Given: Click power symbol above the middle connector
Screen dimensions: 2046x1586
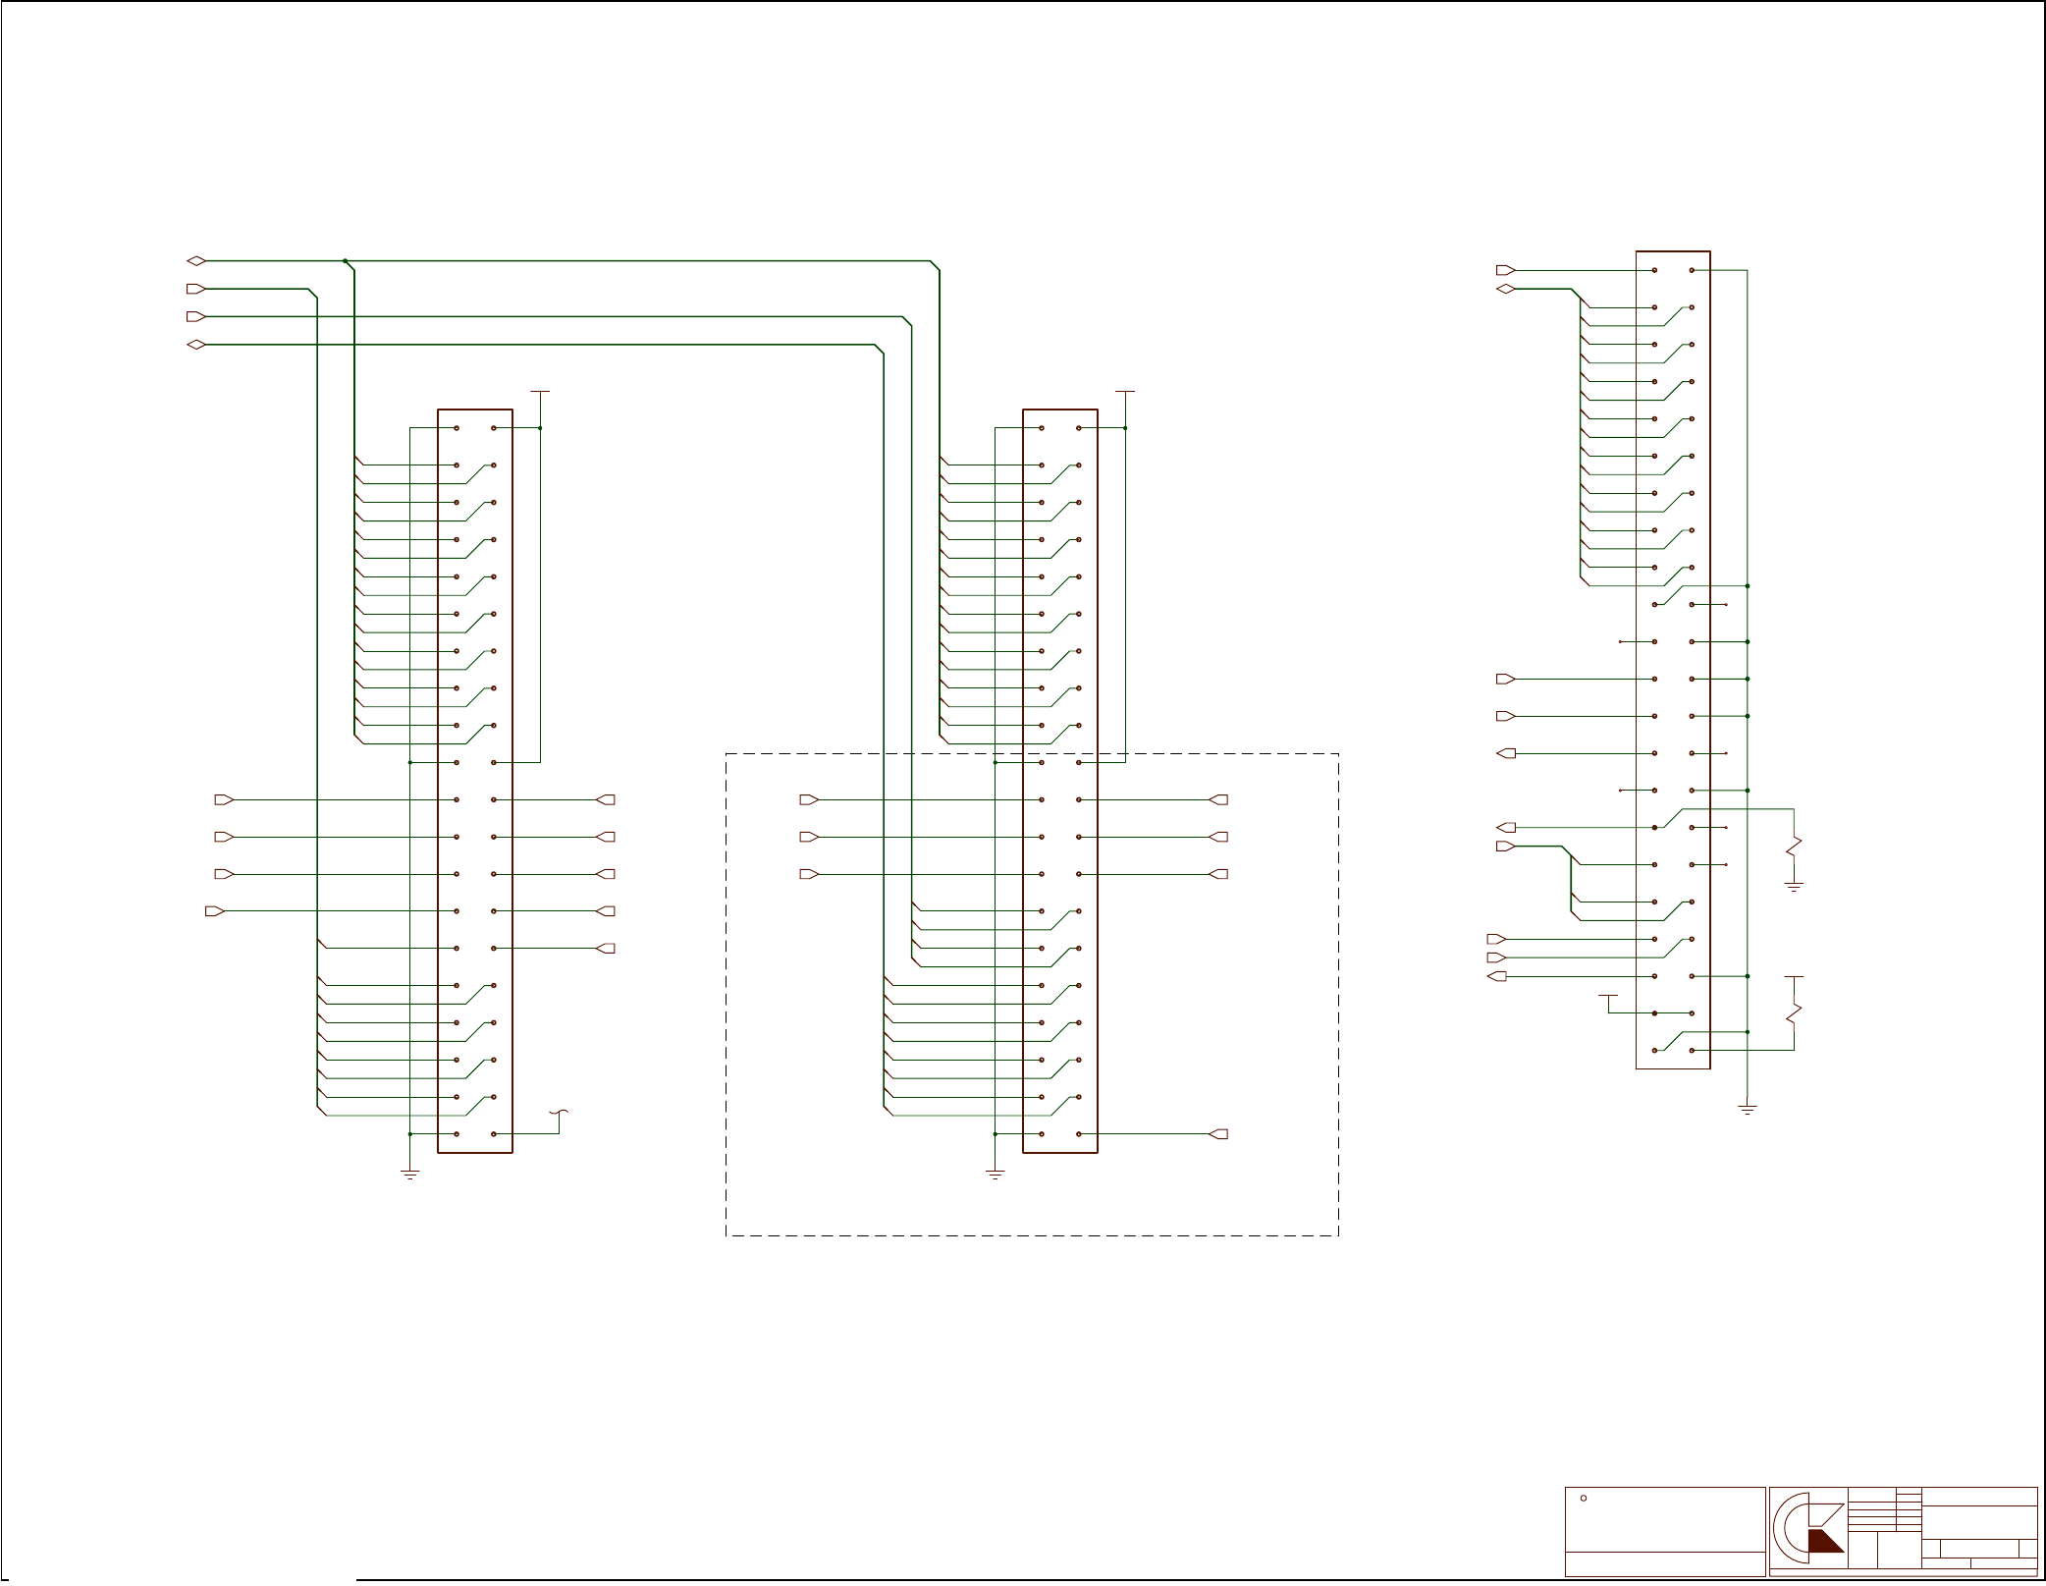Looking at the screenshot, I should point(1125,392).
